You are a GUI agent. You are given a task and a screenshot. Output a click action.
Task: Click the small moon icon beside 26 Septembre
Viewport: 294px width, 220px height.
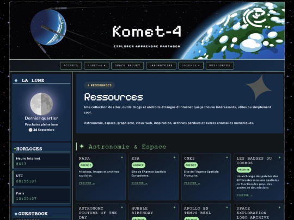[x=30, y=130]
